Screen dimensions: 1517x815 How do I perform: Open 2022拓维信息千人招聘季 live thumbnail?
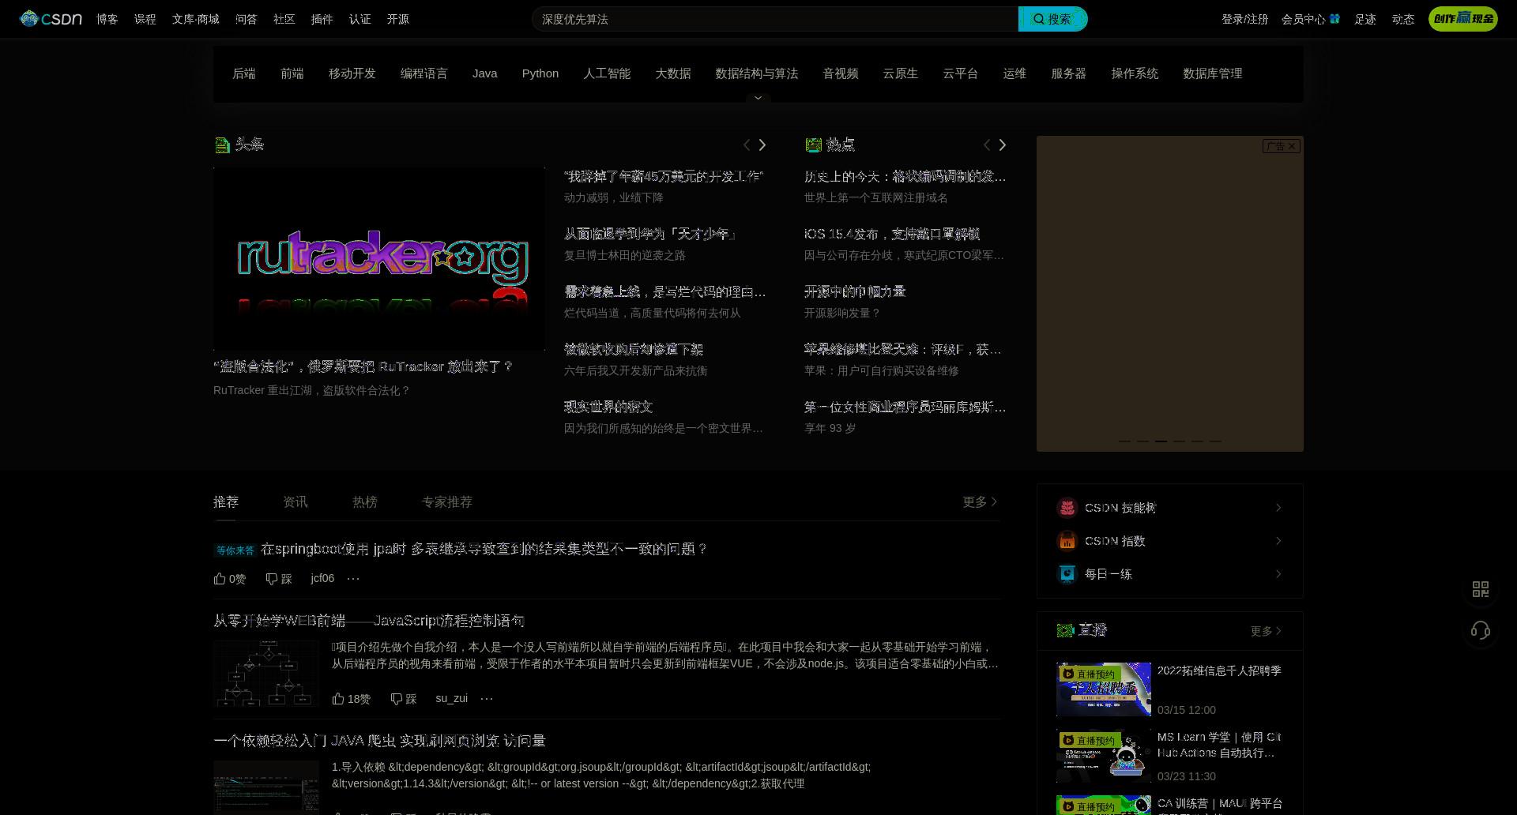coord(1104,689)
